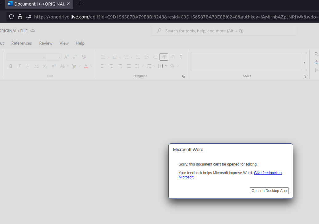Open the References ribbon tab
Viewport: 319px width, 224px height.
coord(22,43)
